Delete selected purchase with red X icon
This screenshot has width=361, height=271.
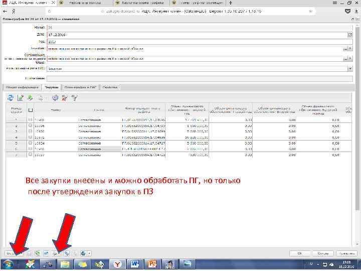coord(65,98)
